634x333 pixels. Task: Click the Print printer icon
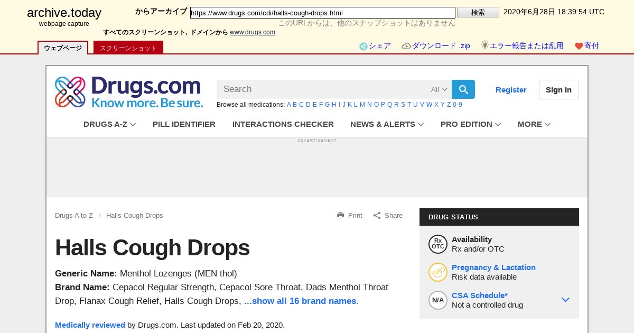click(340, 215)
